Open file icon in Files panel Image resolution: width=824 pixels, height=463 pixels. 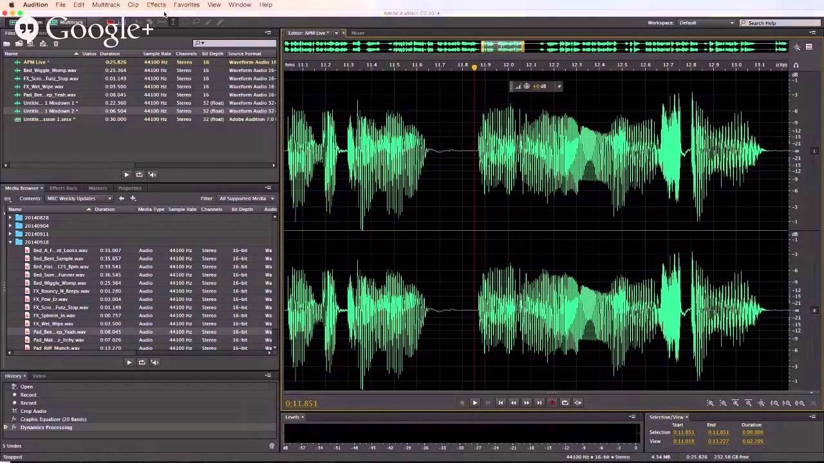pyautogui.click(x=7, y=44)
